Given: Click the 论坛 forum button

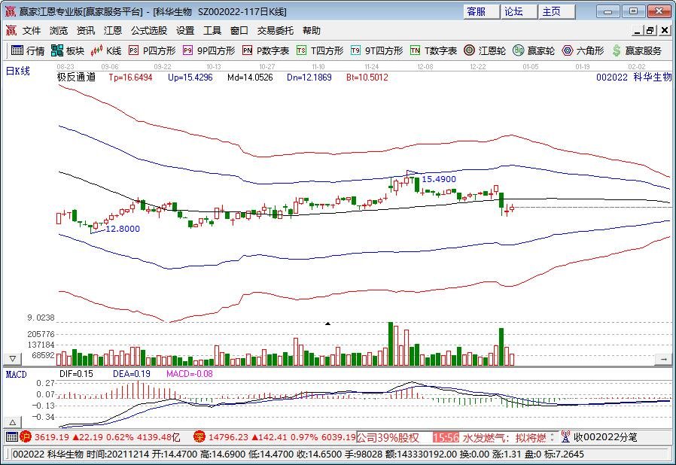Looking at the screenshot, I should point(519,11).
